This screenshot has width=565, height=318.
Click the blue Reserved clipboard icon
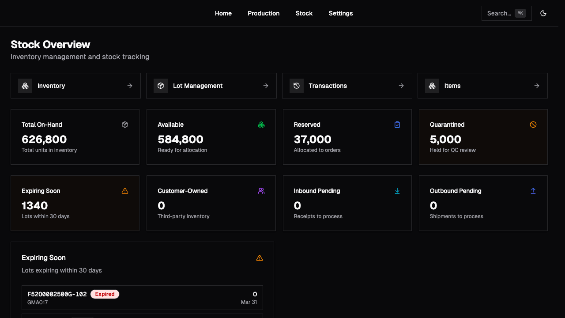click(397, 125)
